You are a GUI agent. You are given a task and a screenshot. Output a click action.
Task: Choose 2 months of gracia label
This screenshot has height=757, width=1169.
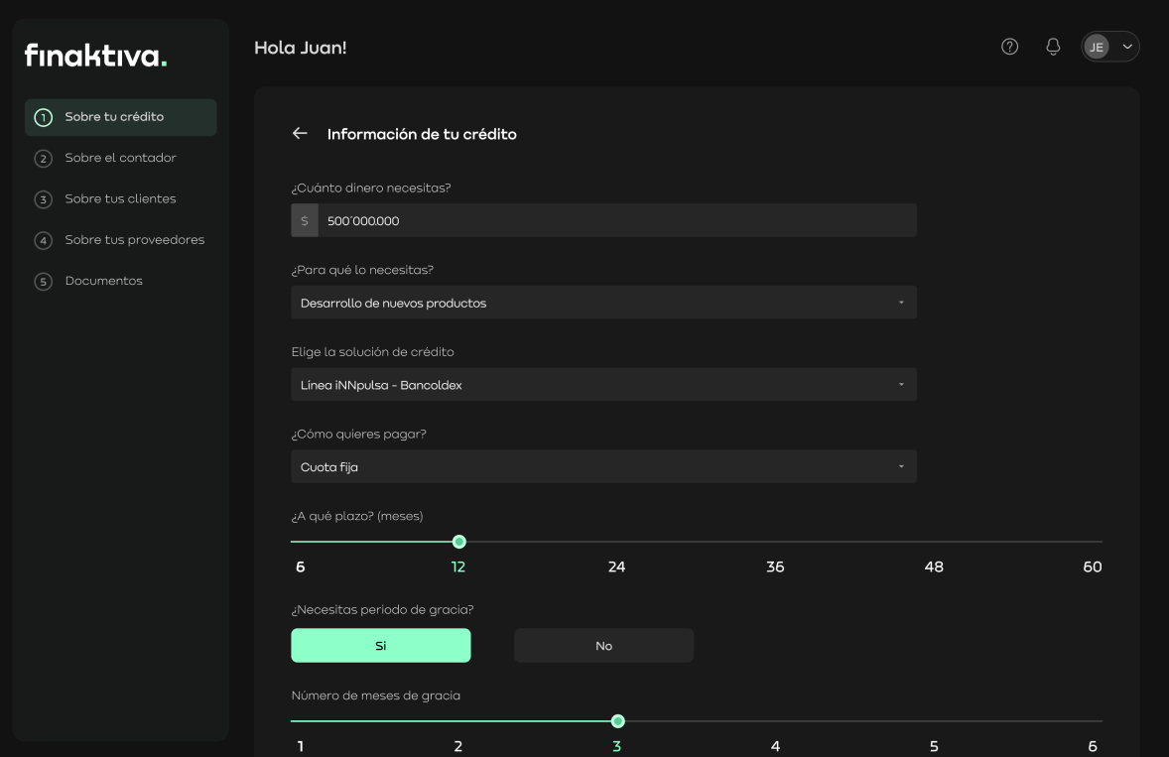(458, 746)
